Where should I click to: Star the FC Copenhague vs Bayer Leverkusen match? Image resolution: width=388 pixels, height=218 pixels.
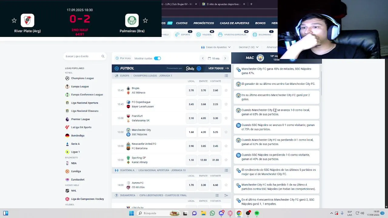pos(226,104)
